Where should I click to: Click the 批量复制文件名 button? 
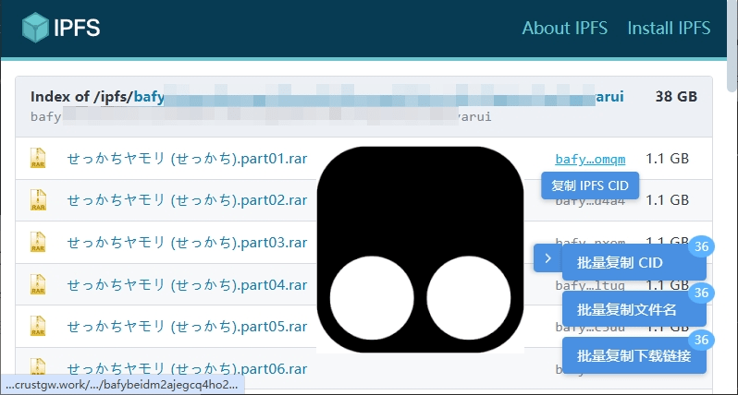pyautogui.click(x=634, y=309)
